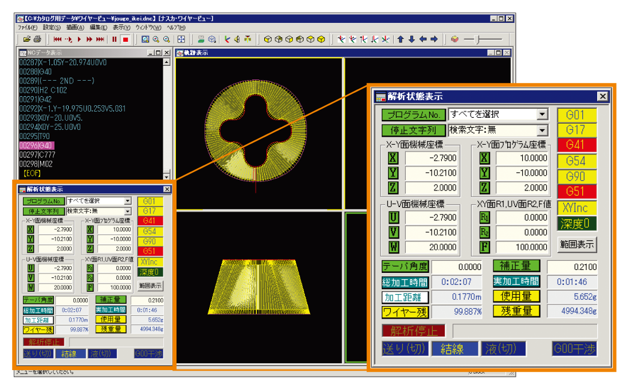Click 範囲表示 button in enlarged panel
The image size is (627, 389).
(x=577, y=244)
